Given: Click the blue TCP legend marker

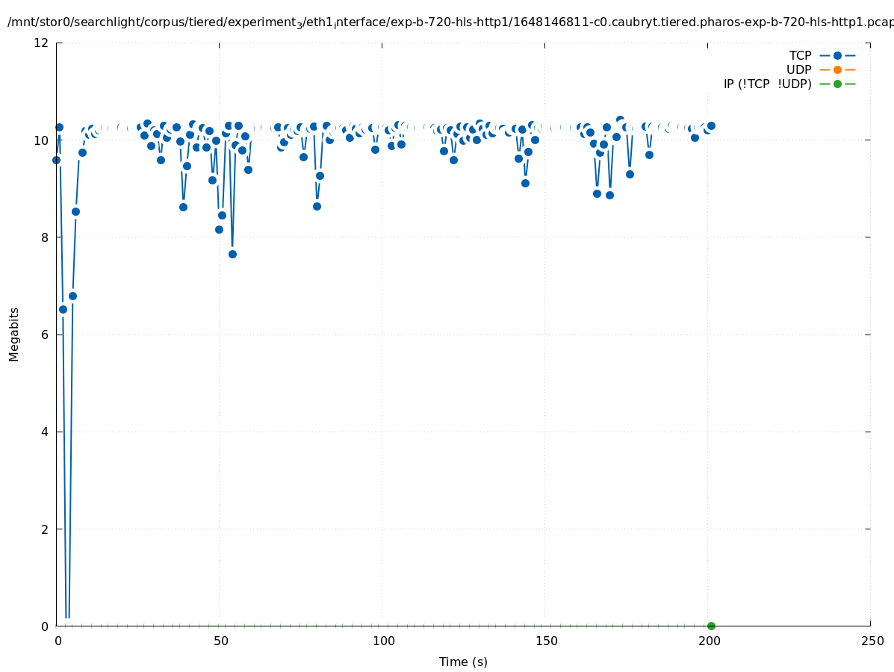Looking at the screenshot, I should (x=837, y=55).
